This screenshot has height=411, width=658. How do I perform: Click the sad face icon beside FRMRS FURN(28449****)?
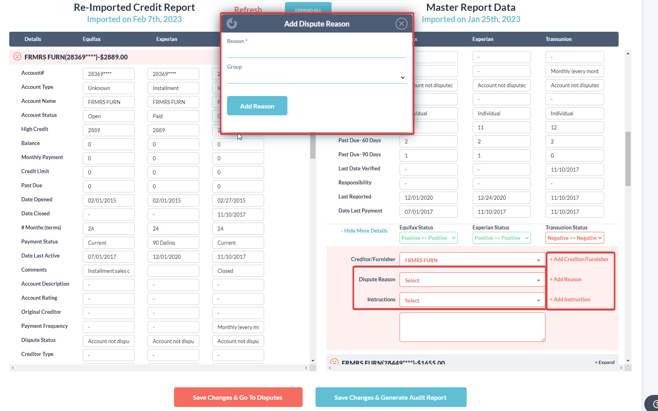click(x=334, y=362)
